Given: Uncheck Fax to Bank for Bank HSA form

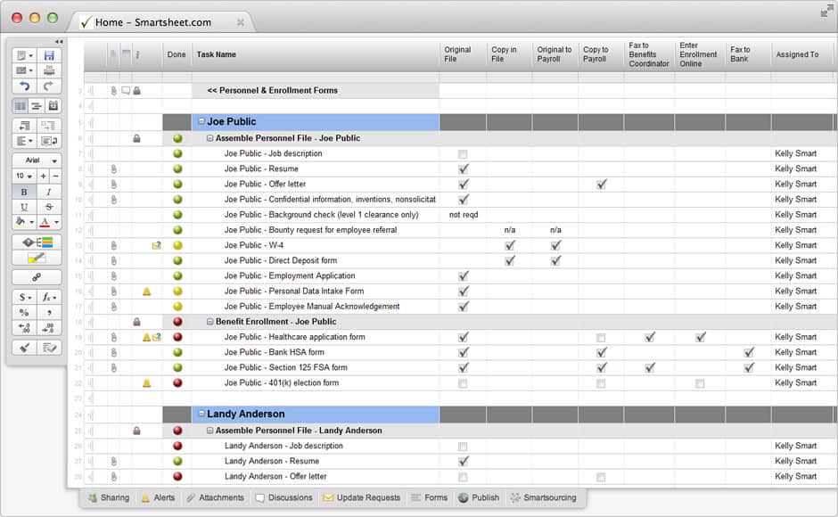Looking at the screenshot, I should (748, 352).
